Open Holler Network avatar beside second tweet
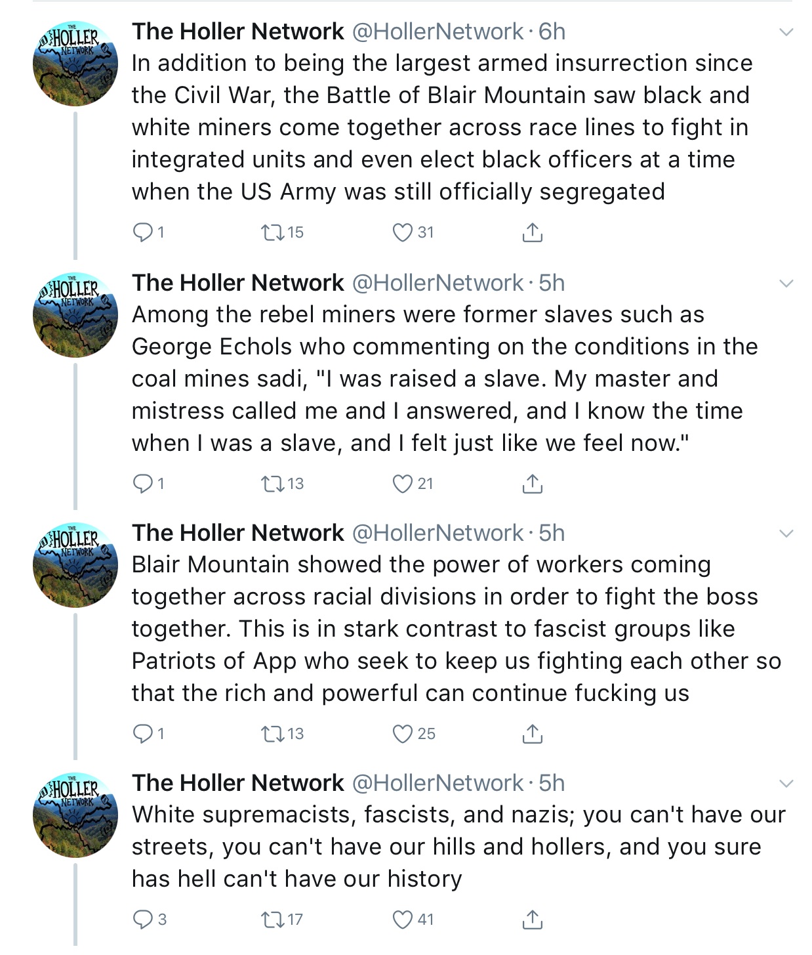This screenshot has height=955, width=812. pyautogui.click(x=75, y=315)
